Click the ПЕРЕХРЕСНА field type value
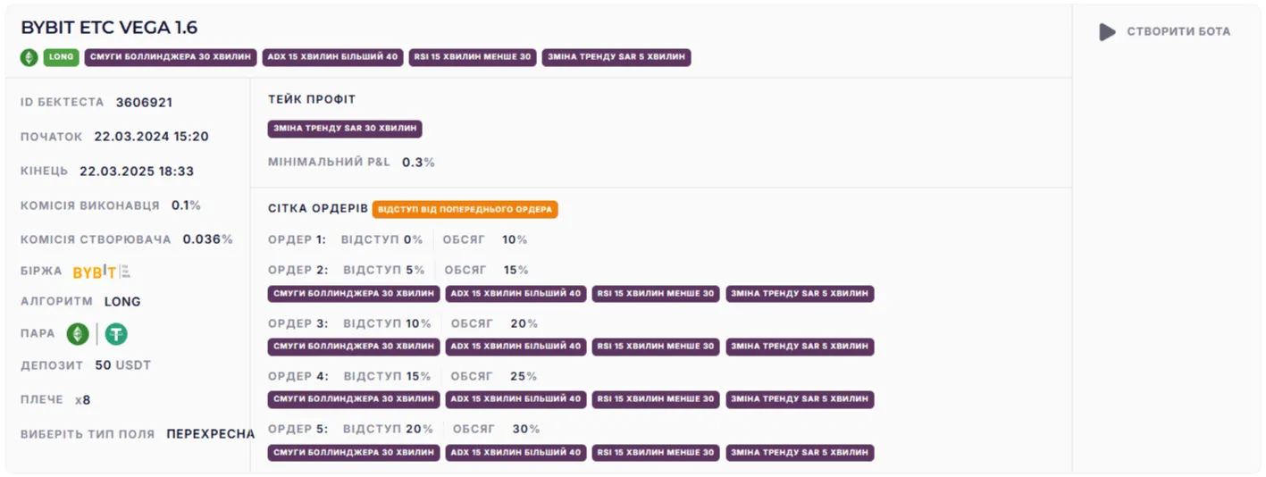 point(210,434)
